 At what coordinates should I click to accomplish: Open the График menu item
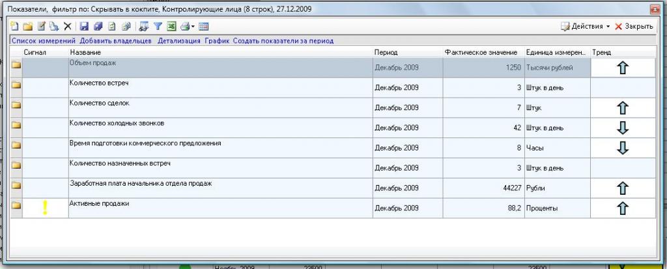[217, 41]
